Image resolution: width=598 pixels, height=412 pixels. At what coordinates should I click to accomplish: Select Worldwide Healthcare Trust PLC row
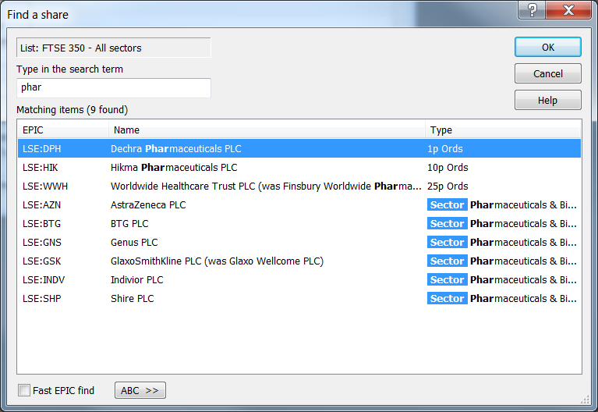299,186
